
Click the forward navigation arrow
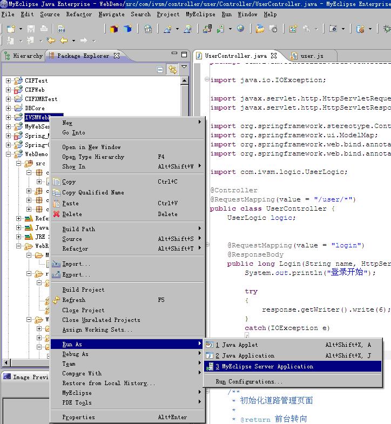(x=84, y=41)
